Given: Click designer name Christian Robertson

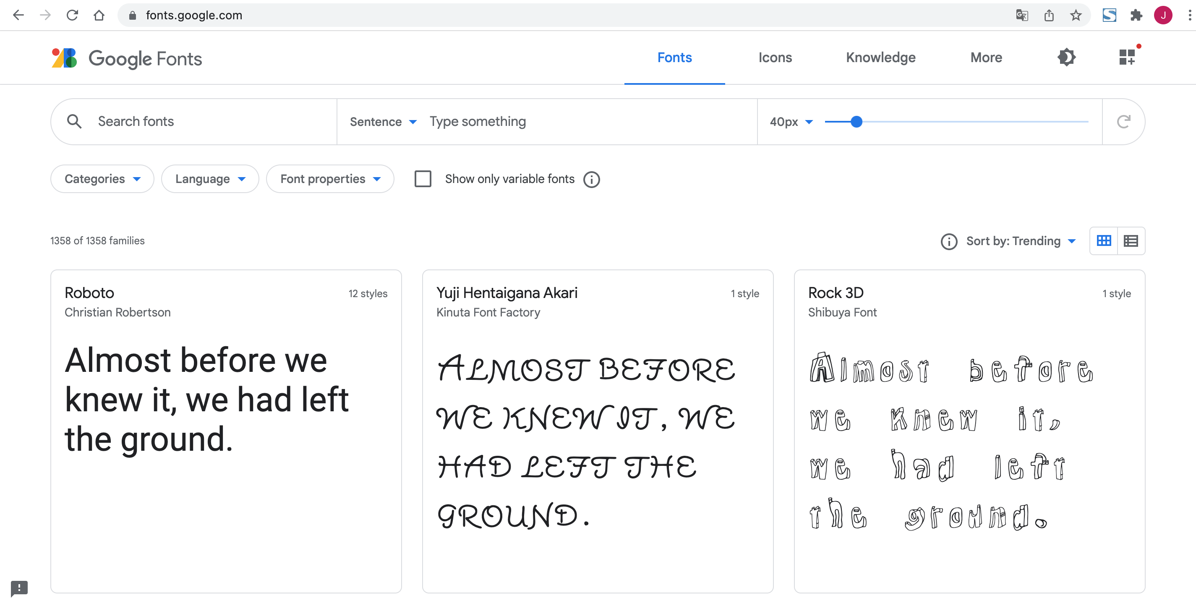Looking at the screenshot, I should tap(118, 312).
